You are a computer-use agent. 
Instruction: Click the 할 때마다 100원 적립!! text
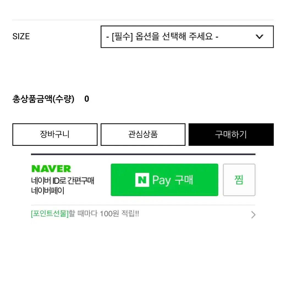104,214
